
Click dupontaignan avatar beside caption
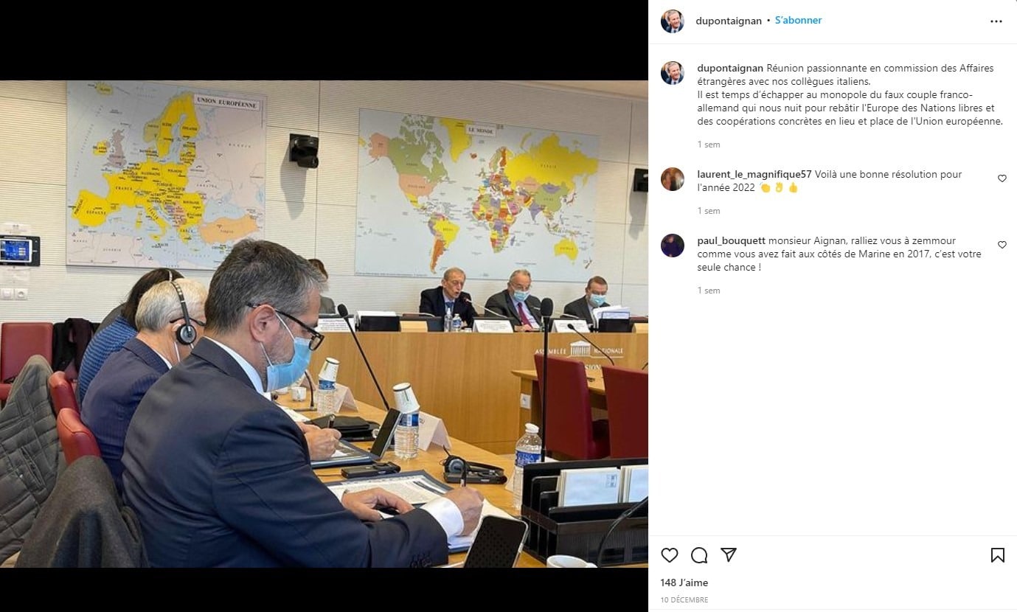[x=672, y=73]
